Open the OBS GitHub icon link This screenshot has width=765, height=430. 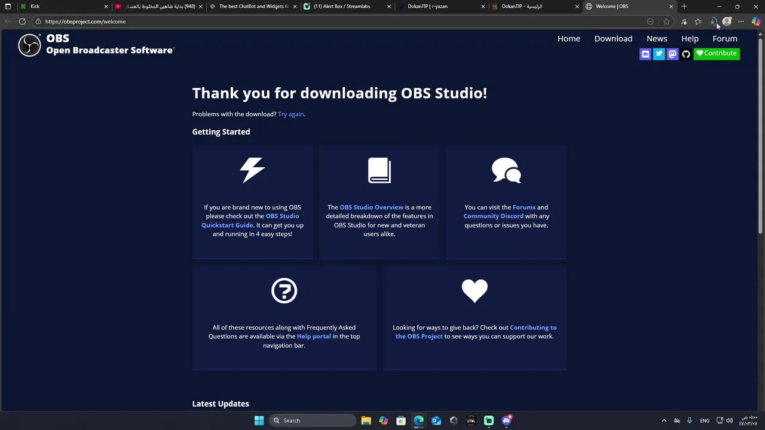(x=686, y=54)
